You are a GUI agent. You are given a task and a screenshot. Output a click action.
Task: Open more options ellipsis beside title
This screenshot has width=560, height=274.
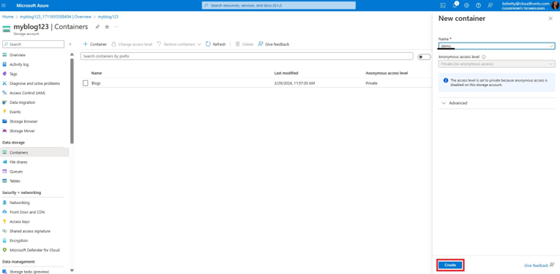[x=116, y=27]
